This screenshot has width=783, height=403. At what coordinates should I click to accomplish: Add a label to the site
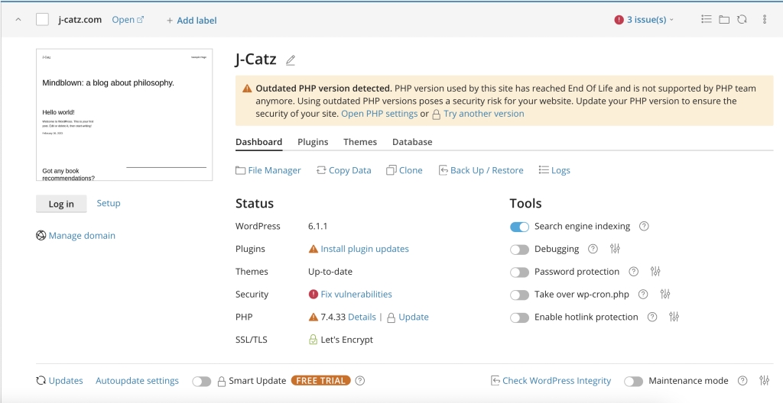click(x=191, y=21)
